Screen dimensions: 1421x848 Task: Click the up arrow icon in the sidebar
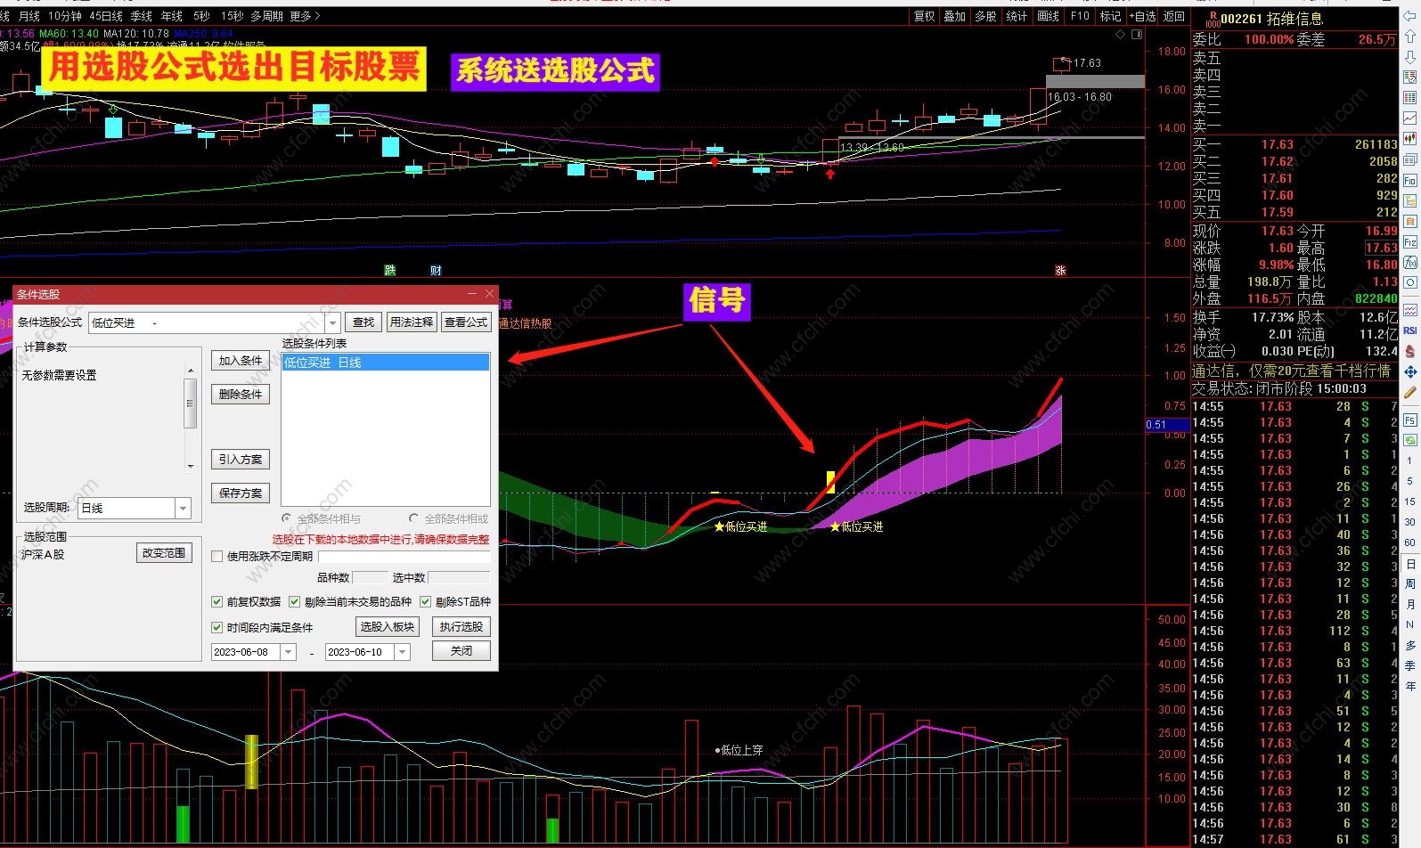coord(1410,36)
